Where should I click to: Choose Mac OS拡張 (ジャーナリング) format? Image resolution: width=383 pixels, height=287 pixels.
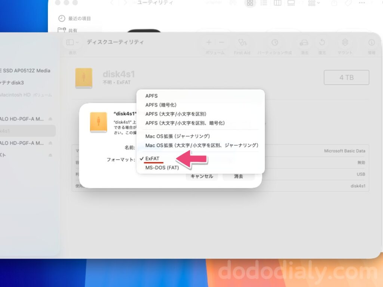178,136
